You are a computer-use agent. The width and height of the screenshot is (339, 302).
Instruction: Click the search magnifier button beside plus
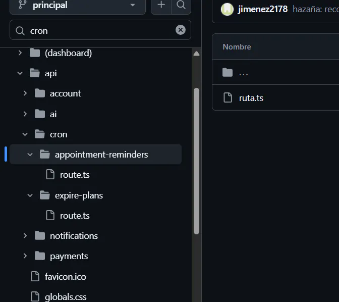181,5
